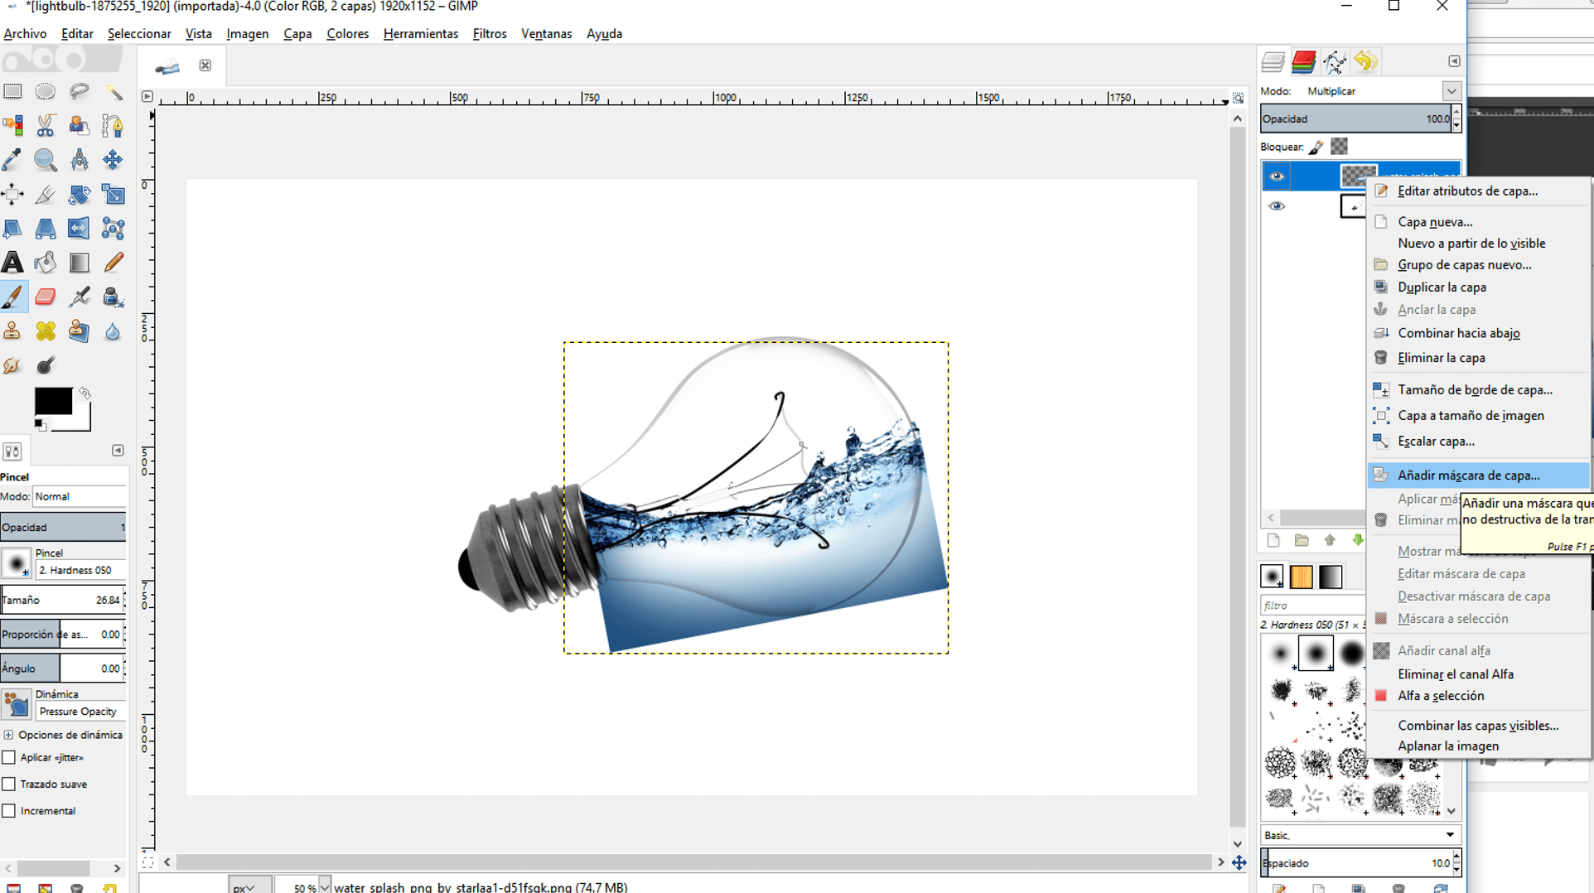Select the Fuzzy Select wand tool
The image size is (1594, 893).
pyautogui.click(x=114, y=91)
